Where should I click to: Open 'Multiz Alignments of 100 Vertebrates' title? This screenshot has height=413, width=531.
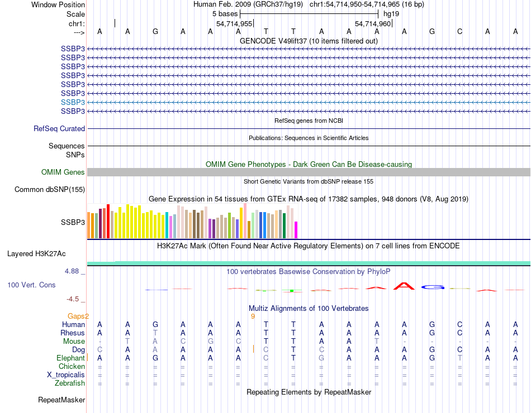[309, 309]
